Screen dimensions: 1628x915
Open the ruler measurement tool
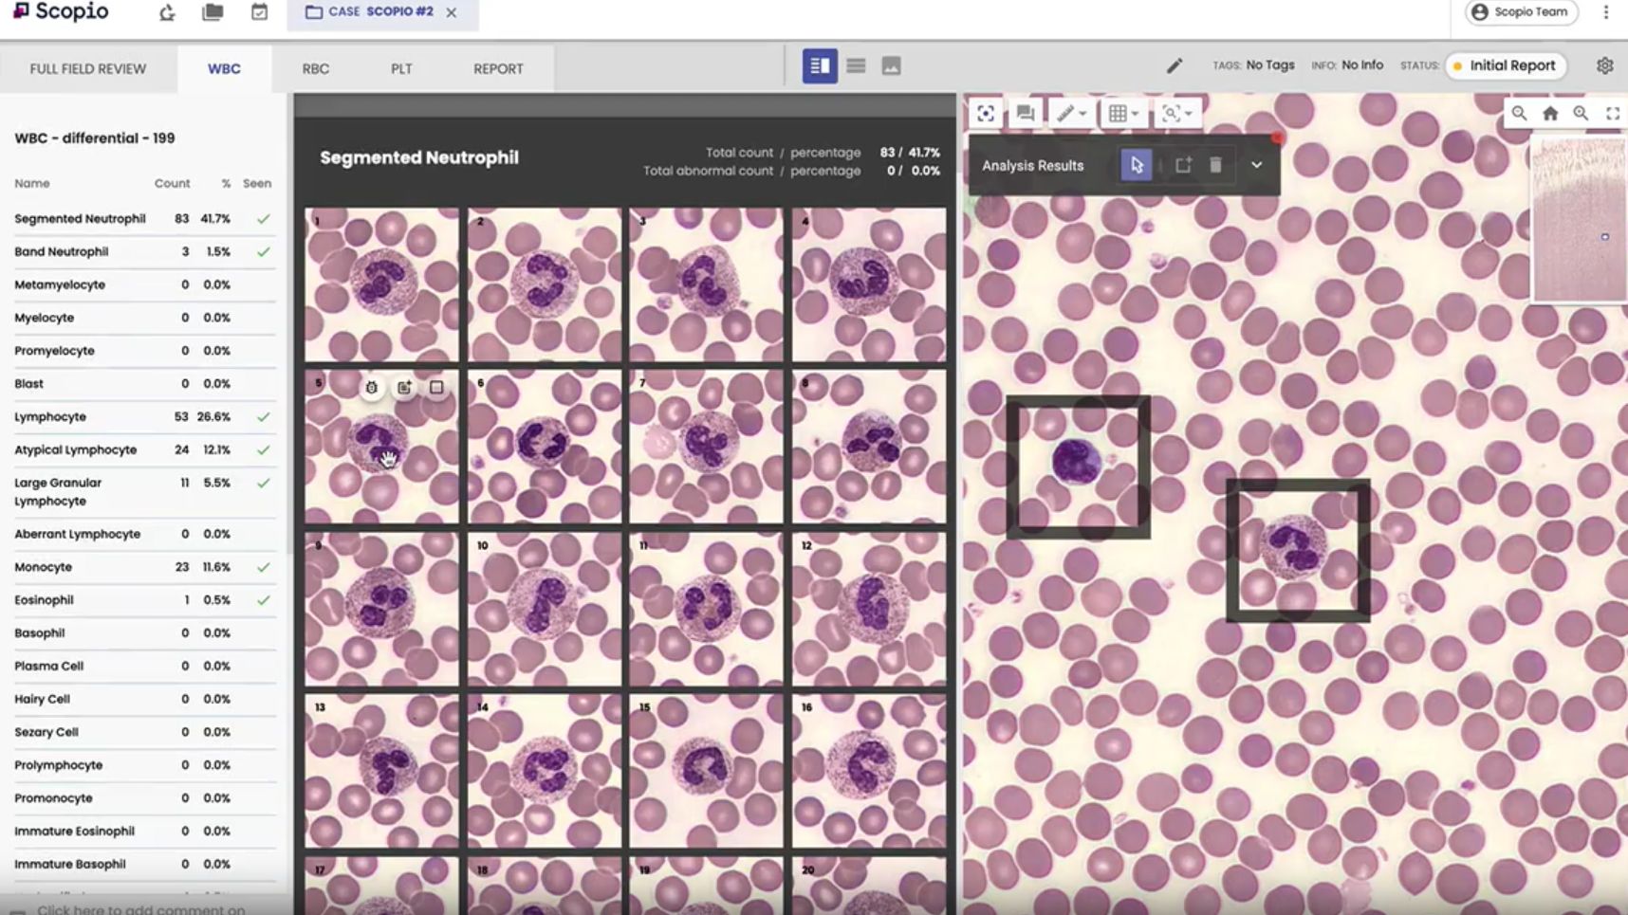(1064, 113)
